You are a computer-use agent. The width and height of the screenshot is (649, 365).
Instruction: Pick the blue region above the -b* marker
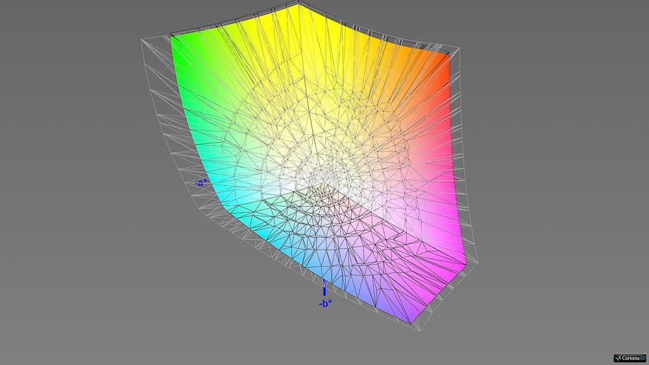pyautogui.click(x=324, y=272)
